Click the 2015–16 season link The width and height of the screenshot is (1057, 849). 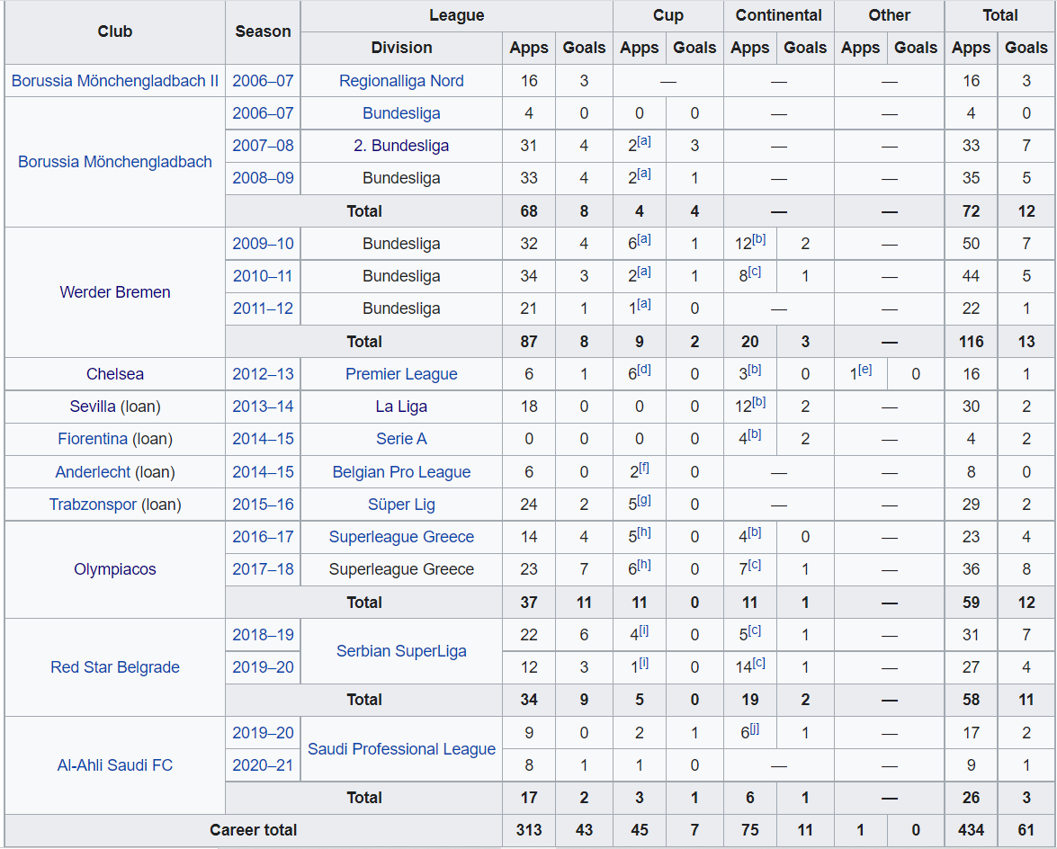pos(263,505)
